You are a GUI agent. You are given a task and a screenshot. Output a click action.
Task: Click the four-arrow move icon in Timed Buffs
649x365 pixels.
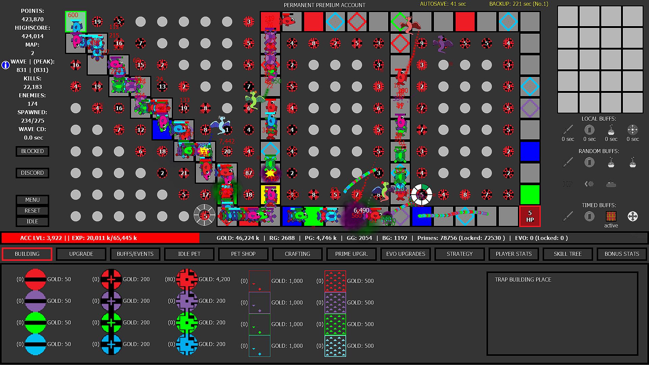pos(632,216)
